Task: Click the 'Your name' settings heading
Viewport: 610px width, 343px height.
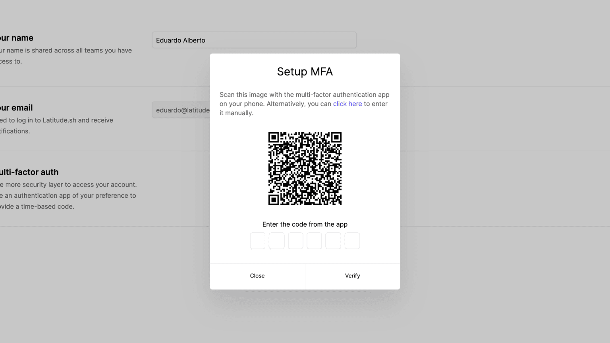Action: 16,38
